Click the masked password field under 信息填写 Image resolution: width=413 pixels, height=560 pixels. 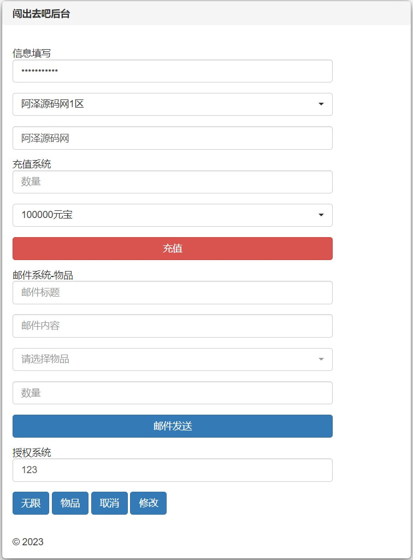pyautogui.click(x=172, y=71)
